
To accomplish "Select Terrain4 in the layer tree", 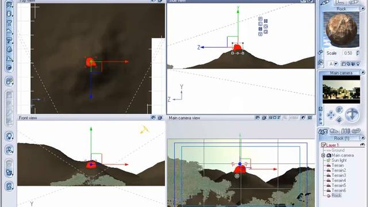I will (339, 181).
